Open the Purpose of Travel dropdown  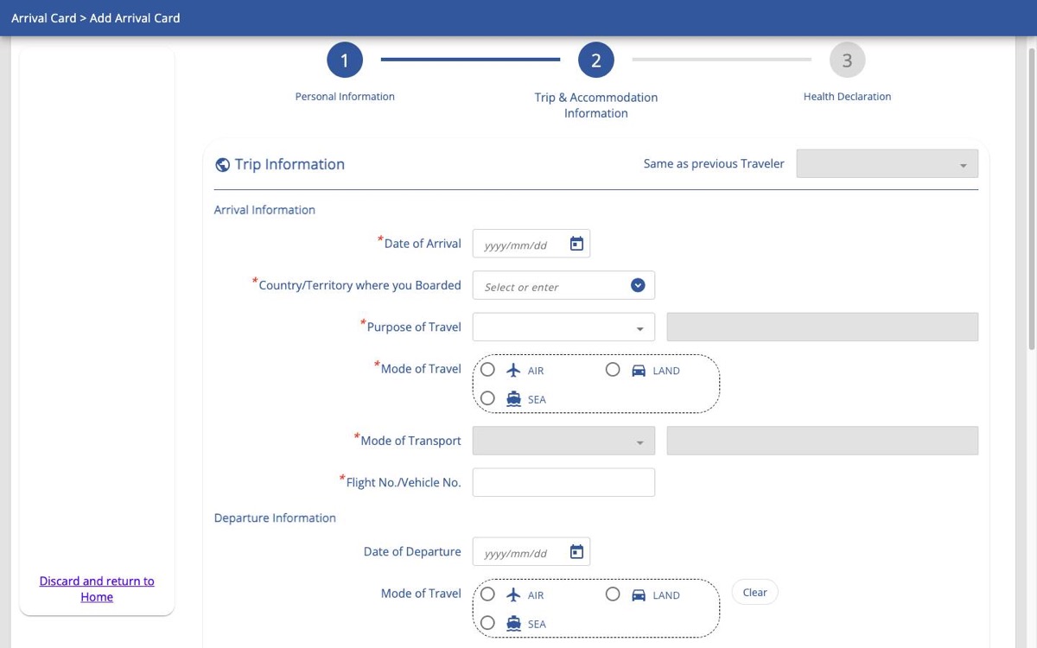[x=563, y=327]
